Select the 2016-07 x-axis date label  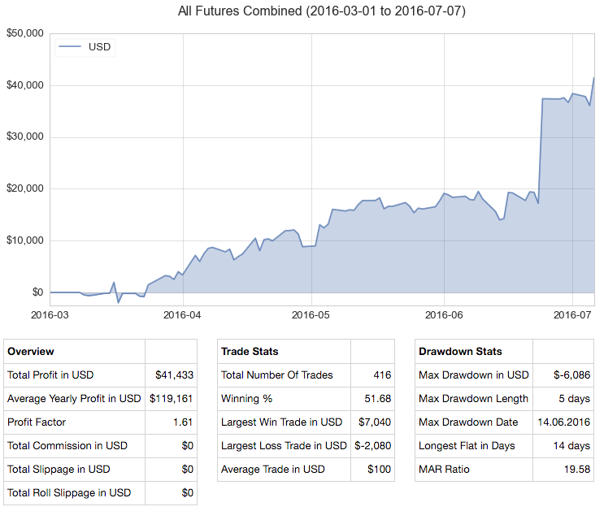coord(572,314)
